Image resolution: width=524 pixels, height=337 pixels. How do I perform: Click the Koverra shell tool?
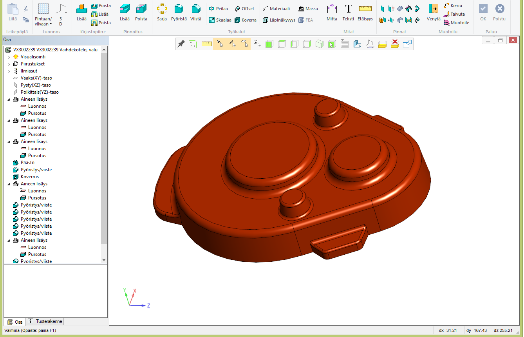click(x=246, y=20)
